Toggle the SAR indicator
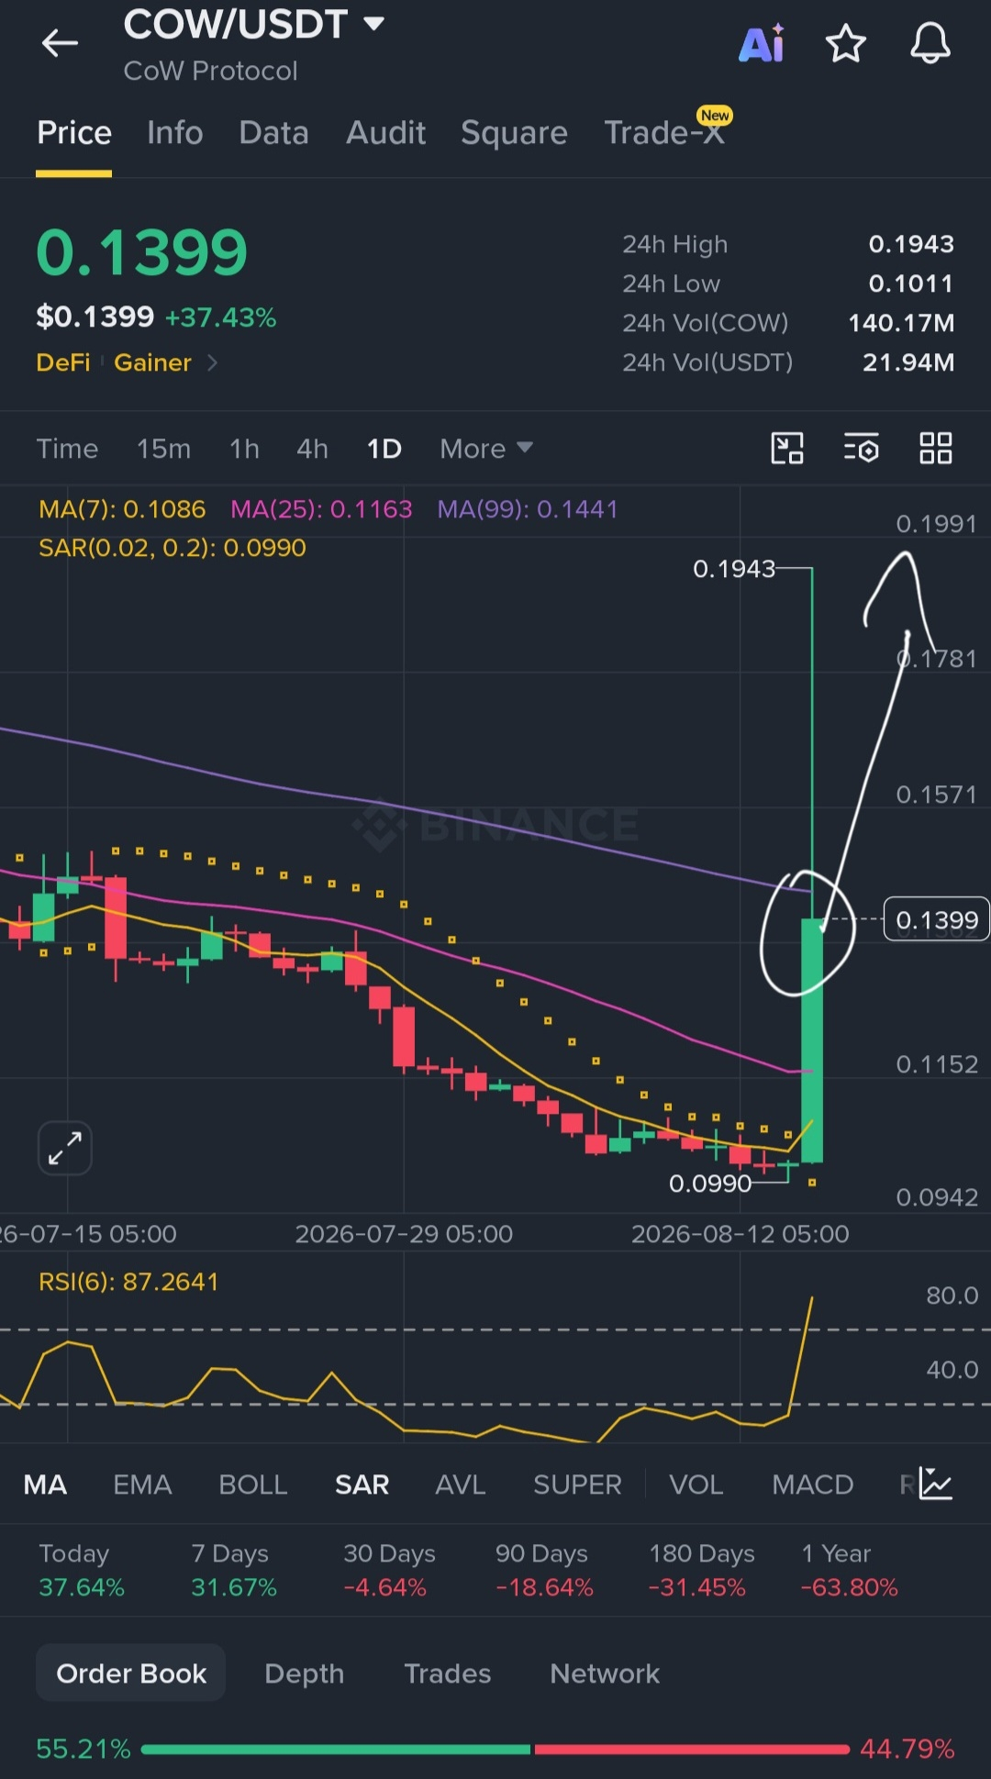This screenshot has width=991, height=1779. 362,1484
